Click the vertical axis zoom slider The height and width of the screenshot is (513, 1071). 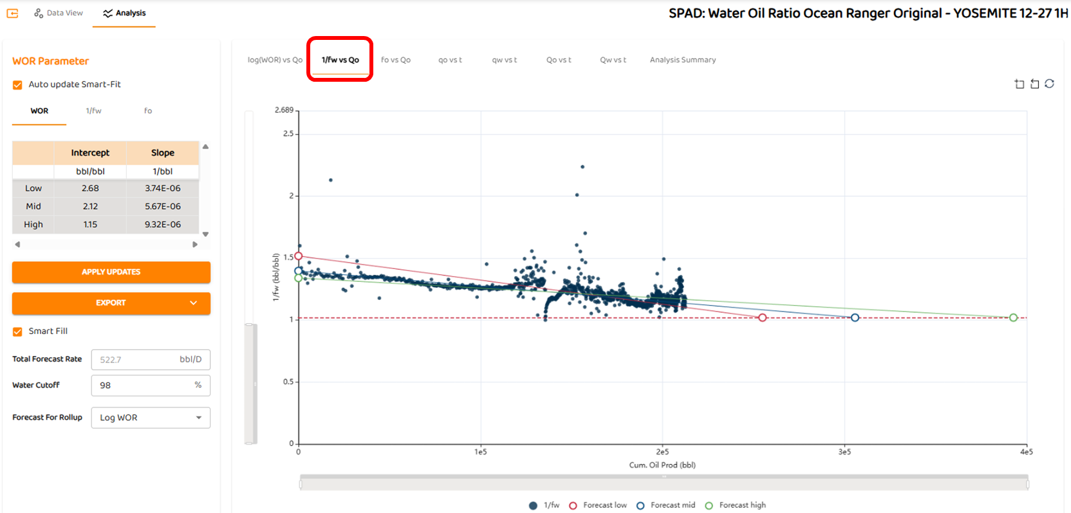250,384
